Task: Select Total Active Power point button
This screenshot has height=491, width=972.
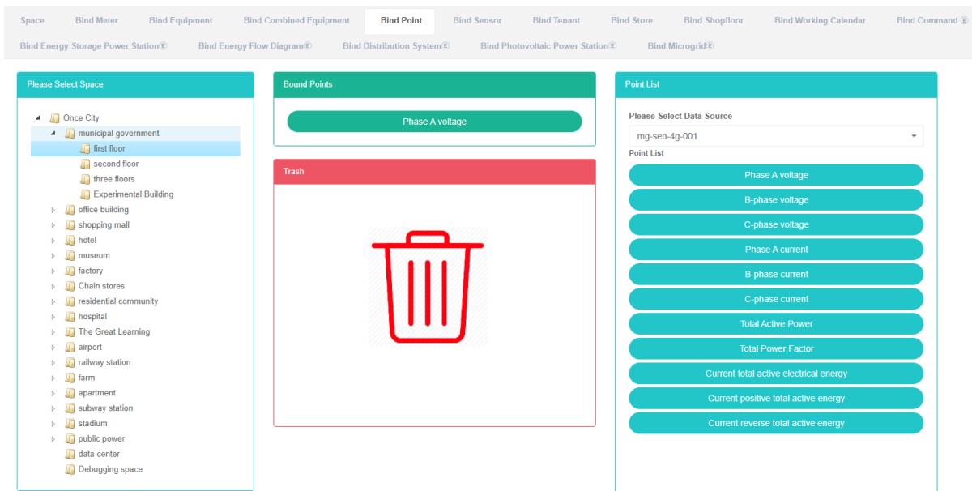Action: [775, 324]
